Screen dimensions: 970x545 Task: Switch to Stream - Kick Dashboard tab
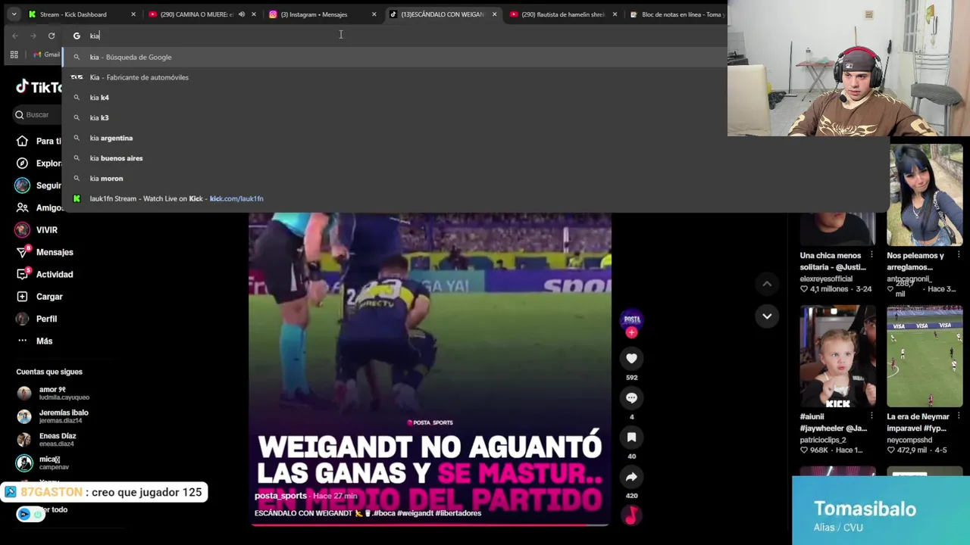tap(73, 14)
